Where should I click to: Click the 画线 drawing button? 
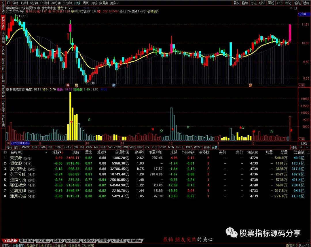click(271, 3)
